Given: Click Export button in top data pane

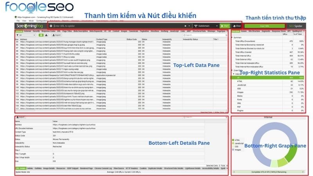Looking at the screenshot, I should 56,35.
